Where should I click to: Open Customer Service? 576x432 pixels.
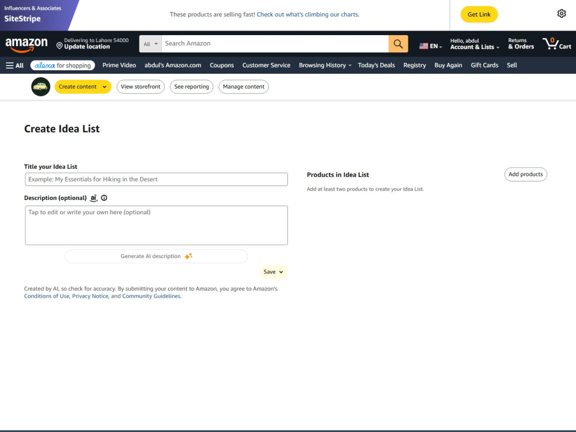(x=266, y=66)
